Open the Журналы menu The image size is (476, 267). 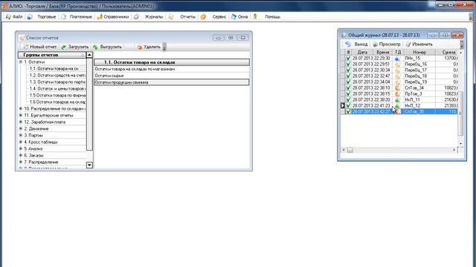154,16
